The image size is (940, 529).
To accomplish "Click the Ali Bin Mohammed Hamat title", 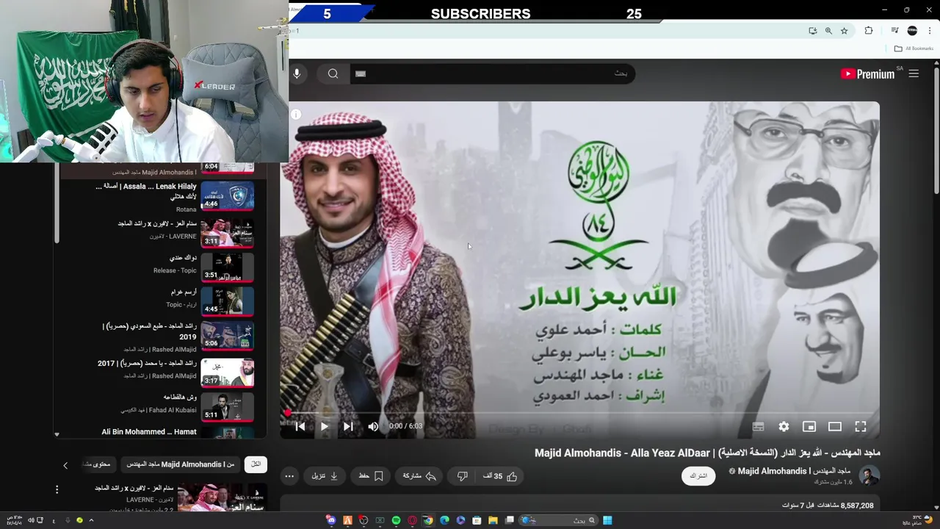I will (x=149, y=432).
